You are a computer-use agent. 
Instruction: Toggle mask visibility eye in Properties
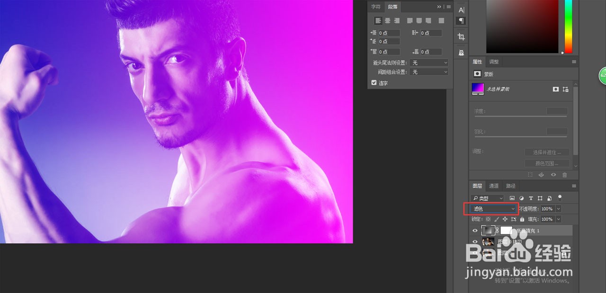coord(553,175)
